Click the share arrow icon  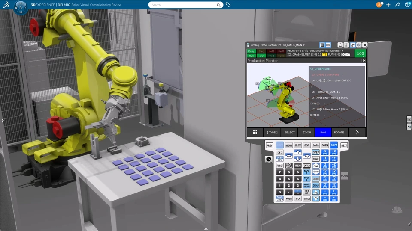coord(398,5)
